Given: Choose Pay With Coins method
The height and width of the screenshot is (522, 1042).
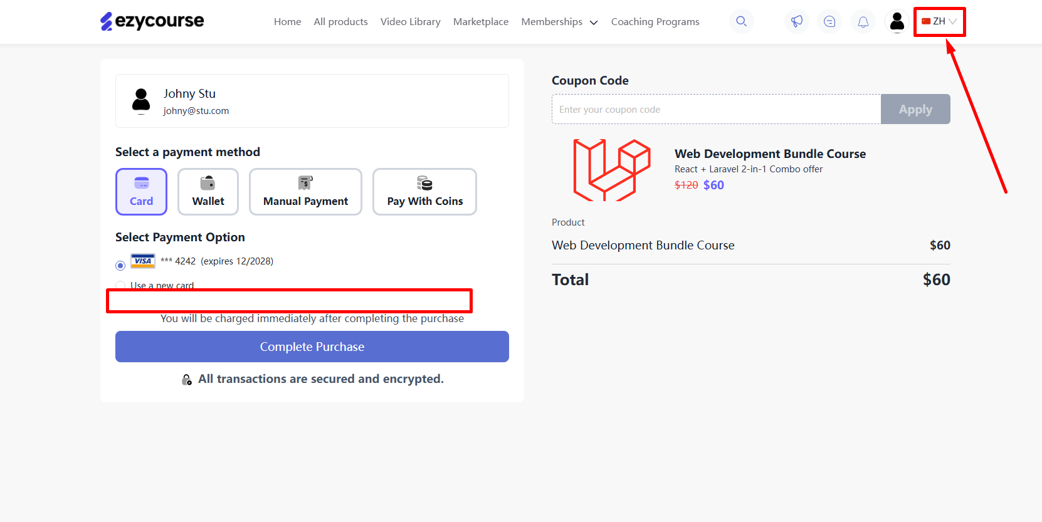Looking at the screenshot, I should [x=424, y=192].
